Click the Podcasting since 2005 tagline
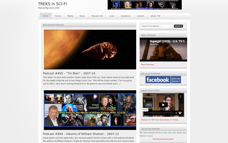Screen dimensions: 228x143 48,8
